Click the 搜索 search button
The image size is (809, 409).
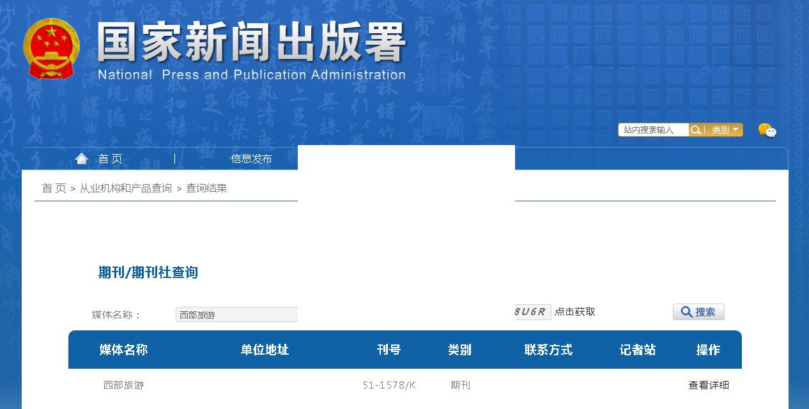click(x=698, y=312)
